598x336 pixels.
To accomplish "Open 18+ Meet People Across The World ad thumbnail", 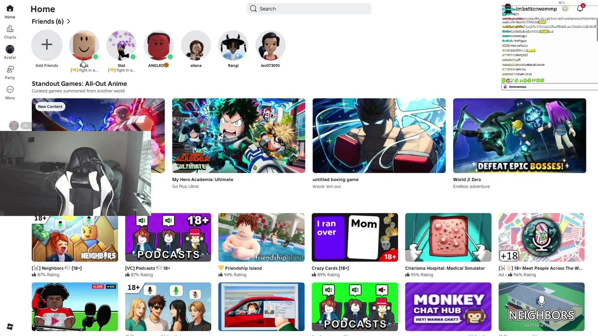I will point(541,237).
